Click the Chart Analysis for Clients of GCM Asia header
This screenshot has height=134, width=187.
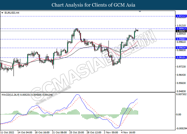tap(93, 5)
